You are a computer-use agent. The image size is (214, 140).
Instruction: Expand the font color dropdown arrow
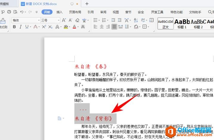pos(78,27)
